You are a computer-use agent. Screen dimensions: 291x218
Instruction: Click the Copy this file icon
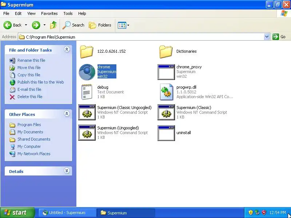tap(12, 75)
